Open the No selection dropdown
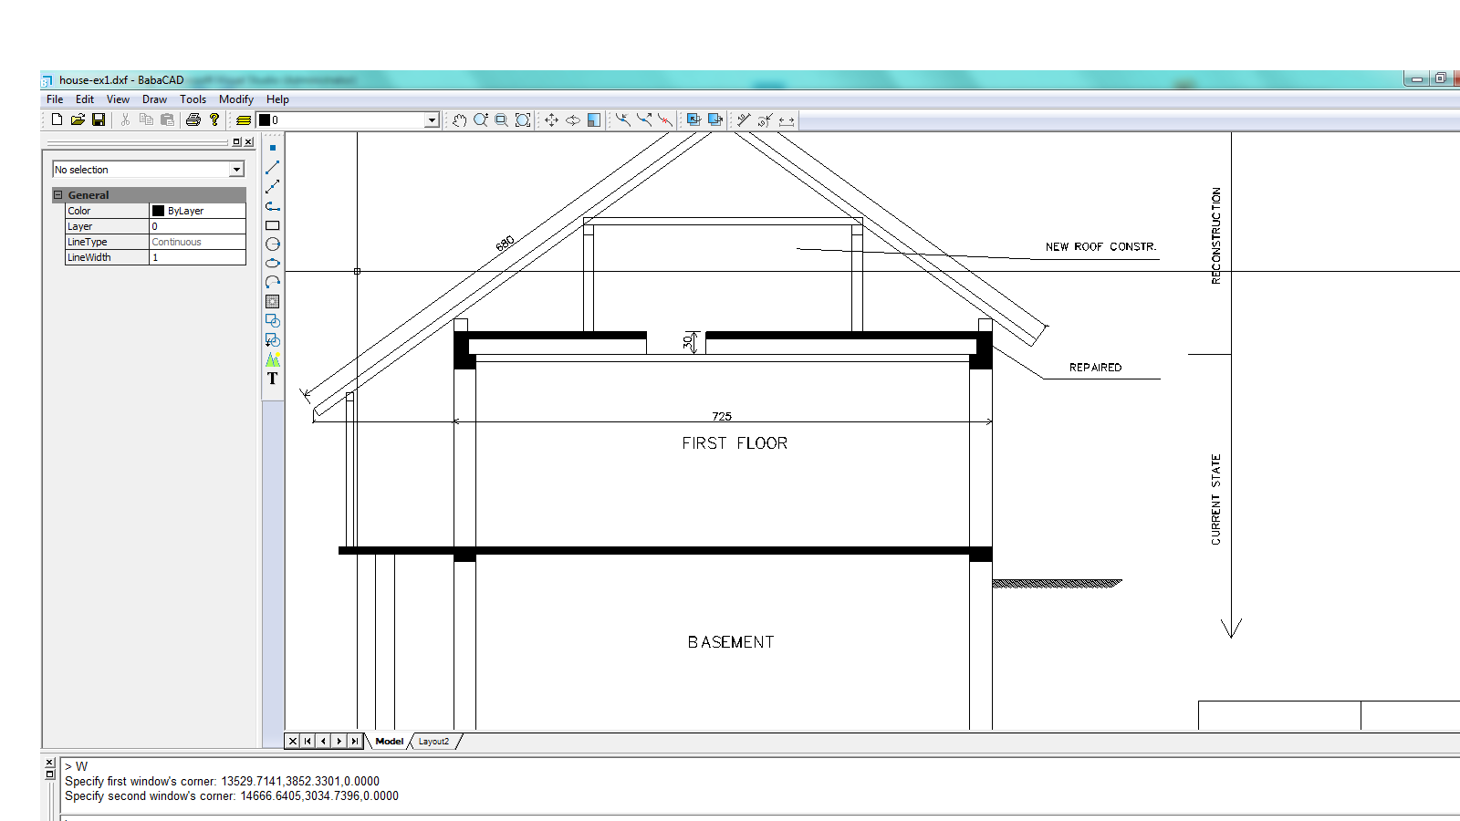Screen dimensions: 1460x821 (x=236, y=170)
